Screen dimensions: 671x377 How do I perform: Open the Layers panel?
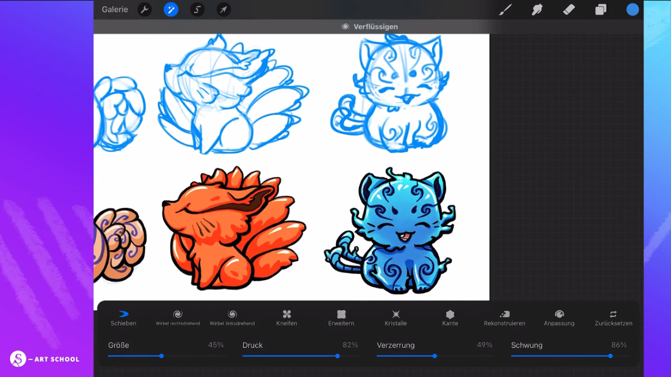point(601,9)
